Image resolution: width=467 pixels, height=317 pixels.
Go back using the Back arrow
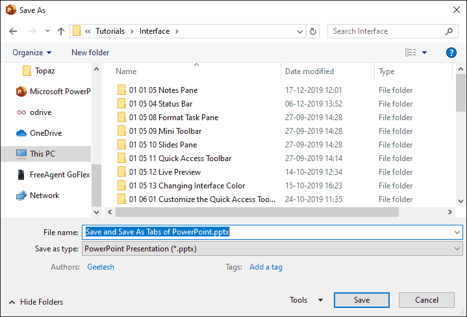(x=13, y=31)
